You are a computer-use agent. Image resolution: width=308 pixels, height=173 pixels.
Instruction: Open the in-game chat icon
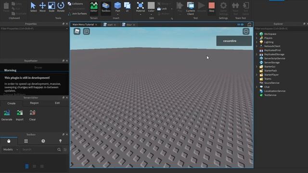click(x=87, y=31)
